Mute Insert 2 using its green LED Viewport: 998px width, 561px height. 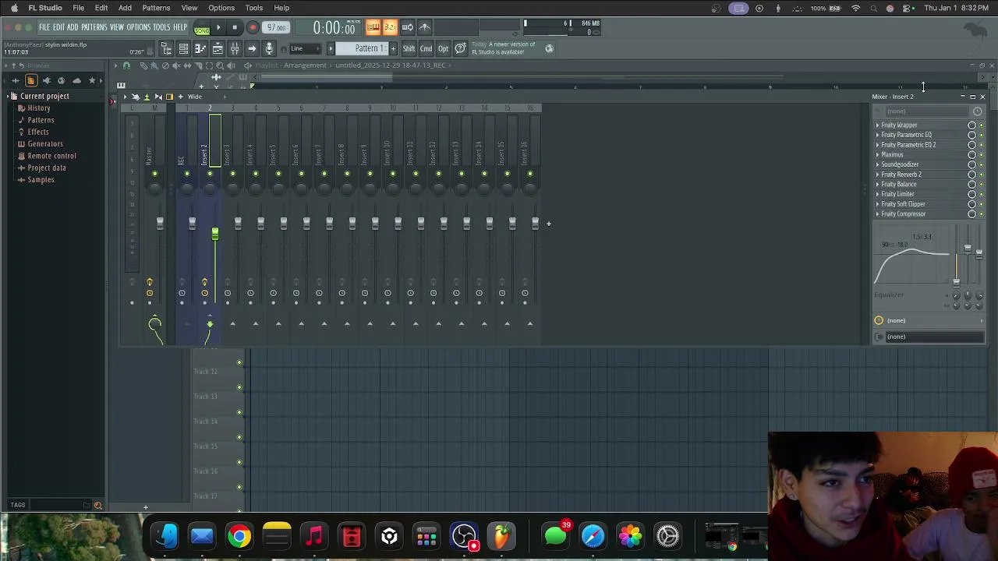coord(210,174)
